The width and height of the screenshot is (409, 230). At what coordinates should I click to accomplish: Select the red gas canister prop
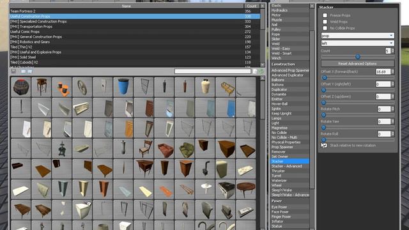tap(185, 87)
